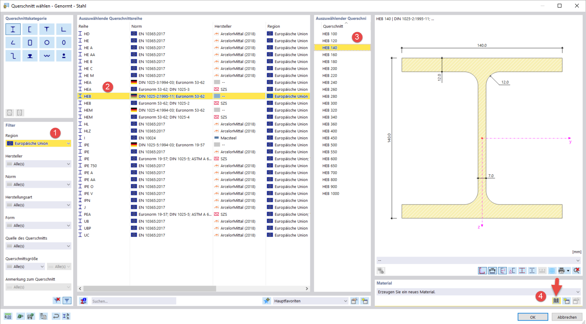Open the Form filter dropdown

click(x=39, y=226)
